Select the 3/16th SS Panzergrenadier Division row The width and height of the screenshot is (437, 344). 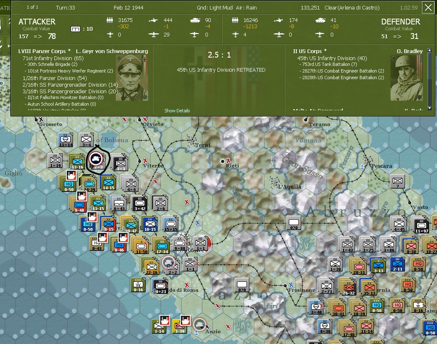pos(70,91)
